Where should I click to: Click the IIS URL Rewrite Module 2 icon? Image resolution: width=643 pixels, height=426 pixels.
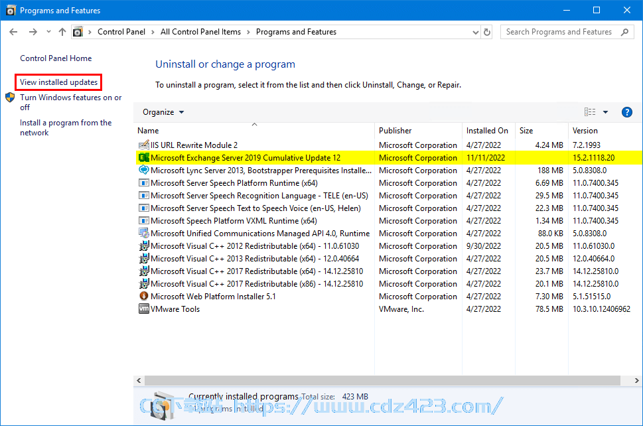point(144,145)
